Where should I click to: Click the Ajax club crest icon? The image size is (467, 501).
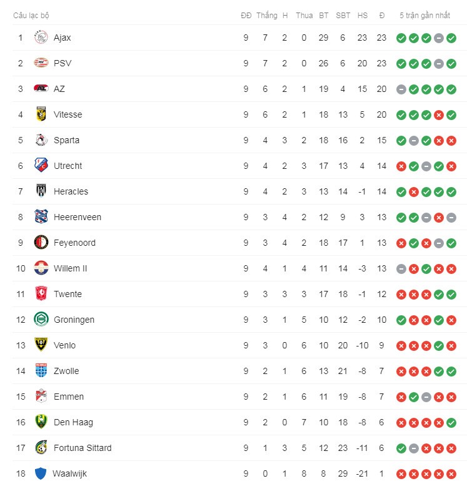41,38
